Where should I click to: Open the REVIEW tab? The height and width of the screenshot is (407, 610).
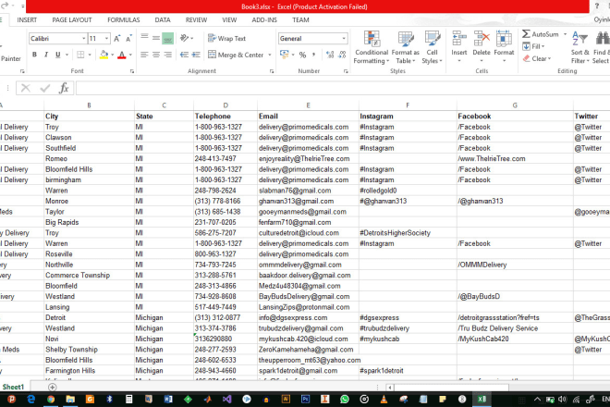pos(196,19)
